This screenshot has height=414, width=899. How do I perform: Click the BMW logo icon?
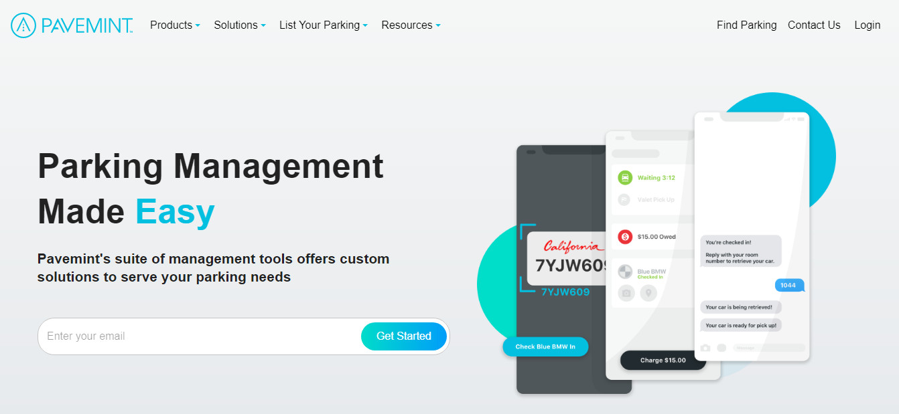tap(625, 272)
